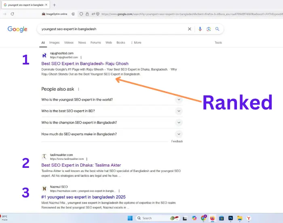This screenshot has width=283, height=223.
Task: Open Google Chrome from the taskbar
Action: tap(204, 218)
